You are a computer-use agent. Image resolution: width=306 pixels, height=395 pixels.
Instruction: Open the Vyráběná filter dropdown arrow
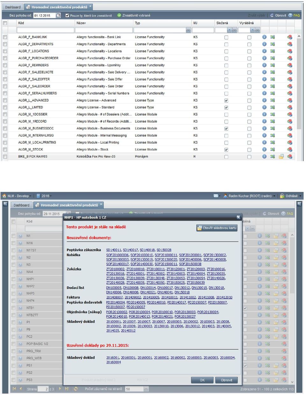(257, 30)
